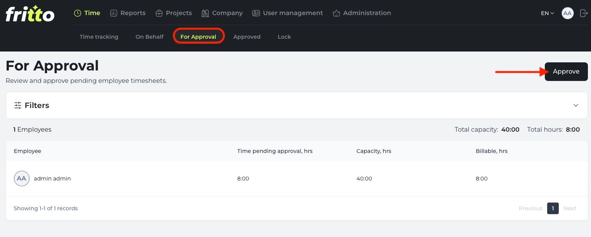Viewport: 591px width, 237px height.
Task: Click the Total hours 8:00 value
Action: pyautogui.click(x=573, y=130)
